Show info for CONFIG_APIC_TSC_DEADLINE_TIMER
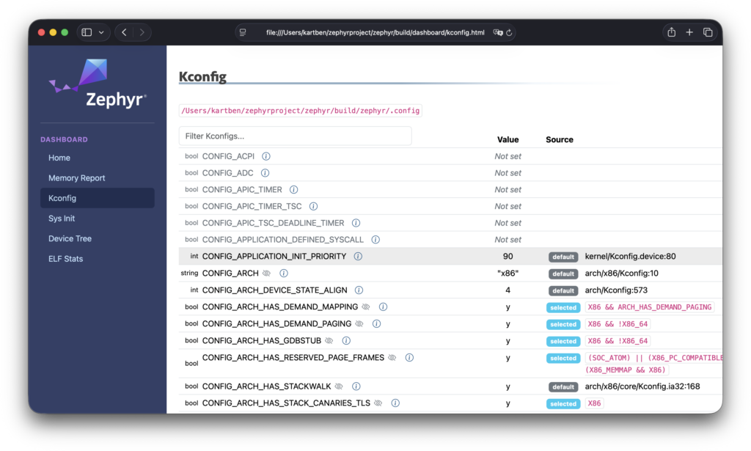751x451 pixels. [x=356, y=223]
